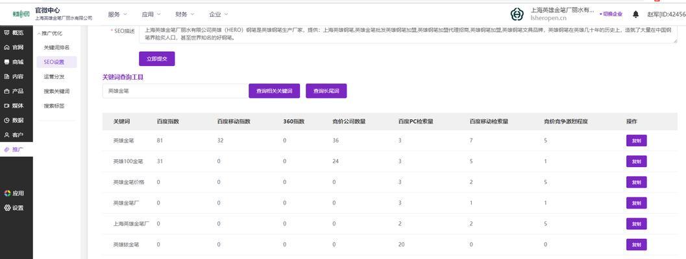The width and height of the screenshot is (686, 259).
Task: Focus the keyword query input field
Action: click(175, 91)
